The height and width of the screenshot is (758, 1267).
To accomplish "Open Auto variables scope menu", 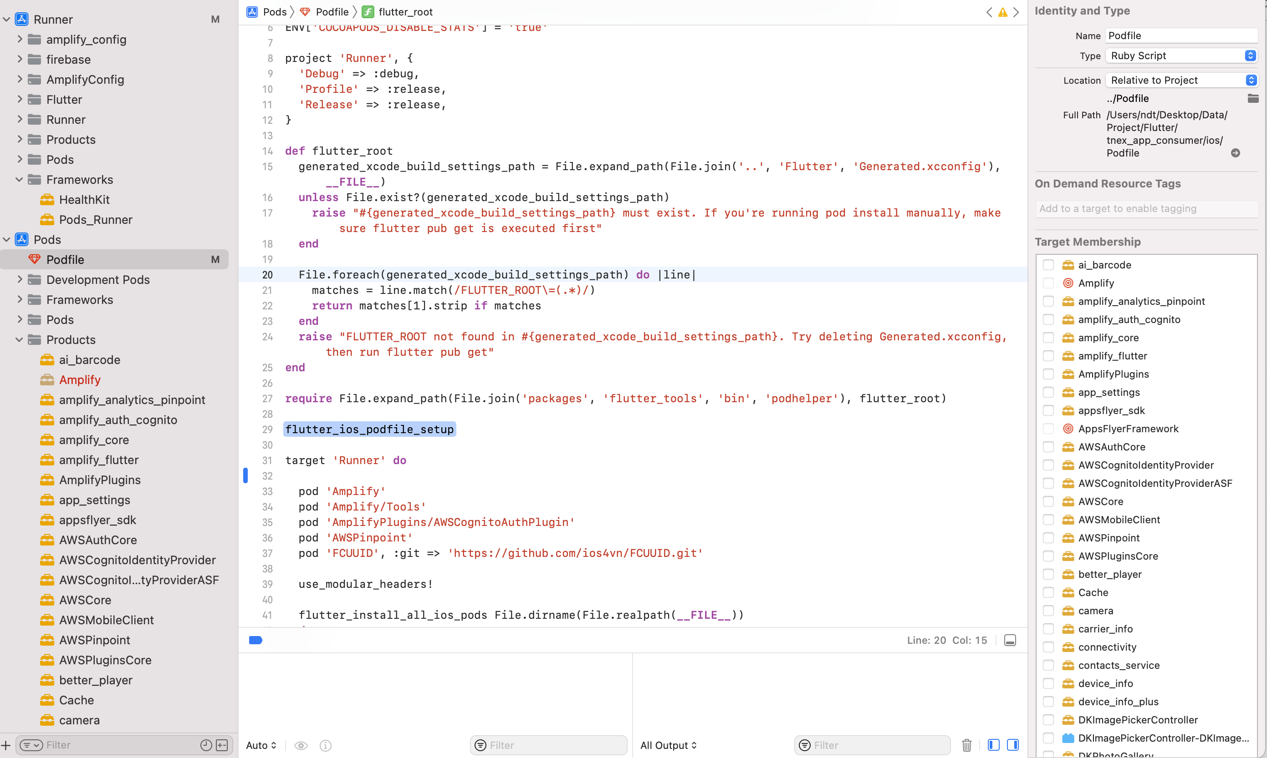I will coord(261,745).
